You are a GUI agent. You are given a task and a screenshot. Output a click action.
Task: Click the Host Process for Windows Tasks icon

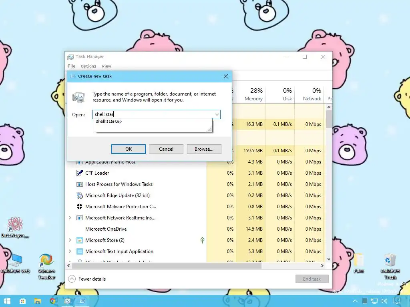(x=80, y=184)
